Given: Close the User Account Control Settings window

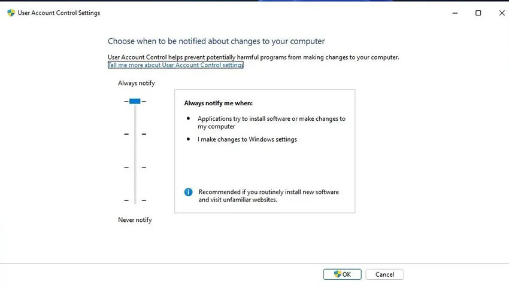Looking at the screenshot, I should point(502,13).
